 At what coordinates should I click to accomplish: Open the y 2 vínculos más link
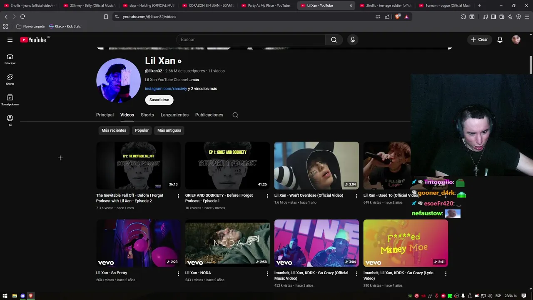(x=202, y=89)
